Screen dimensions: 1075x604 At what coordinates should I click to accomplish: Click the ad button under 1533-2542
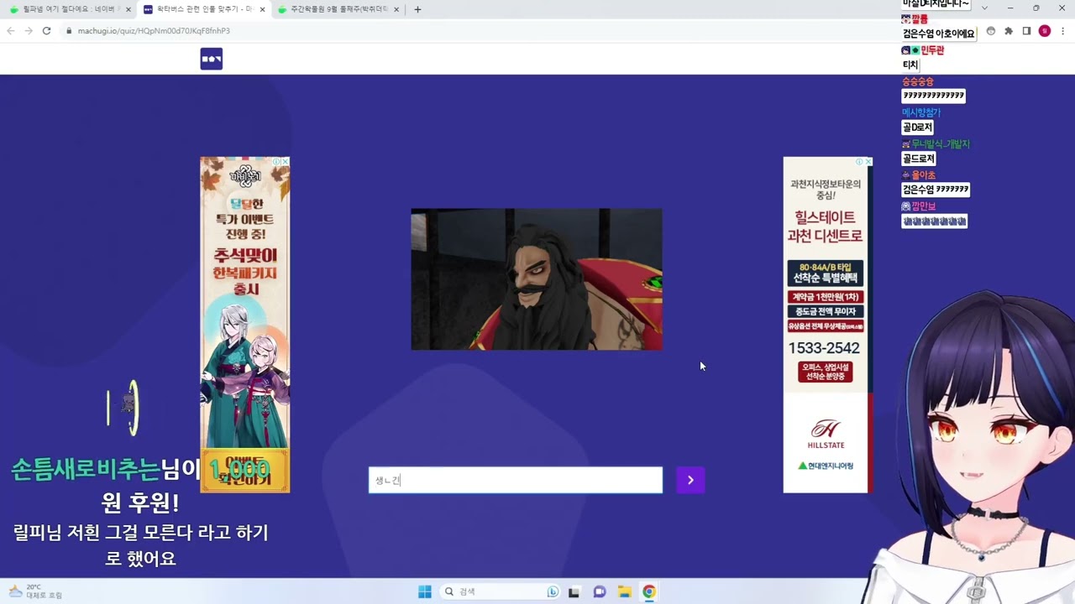(826, 372)
